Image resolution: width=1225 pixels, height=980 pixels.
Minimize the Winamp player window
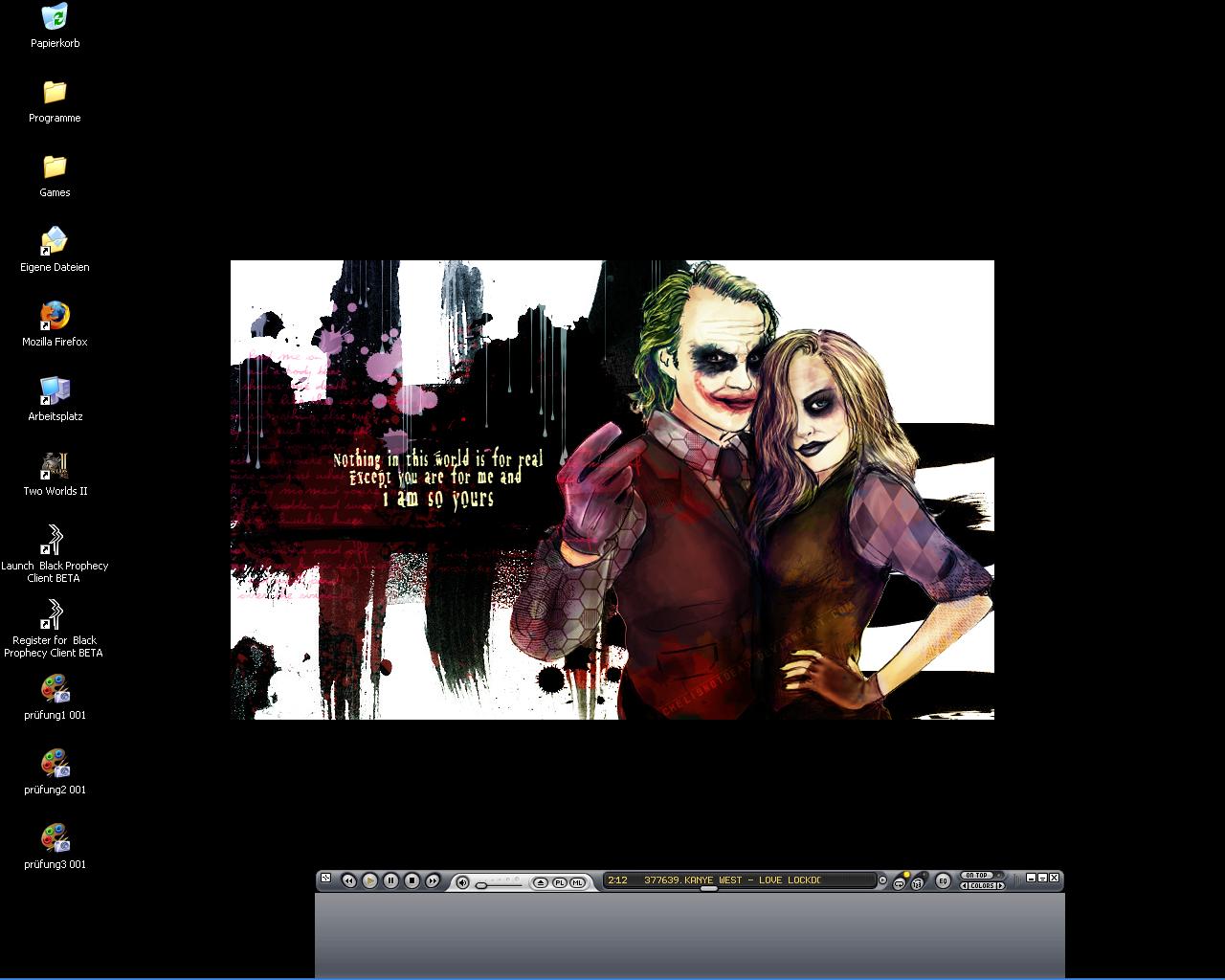[x=1031, y=878]
